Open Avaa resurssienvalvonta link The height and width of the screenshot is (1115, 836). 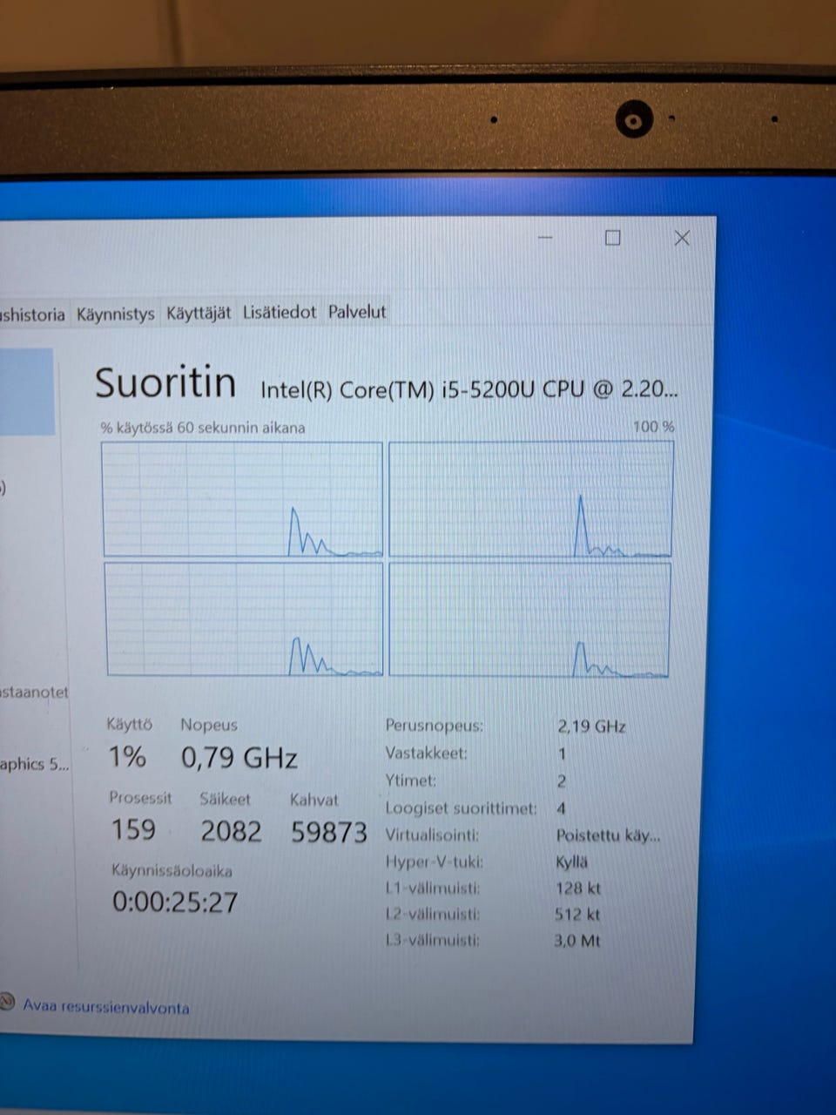pos(105,1006)
